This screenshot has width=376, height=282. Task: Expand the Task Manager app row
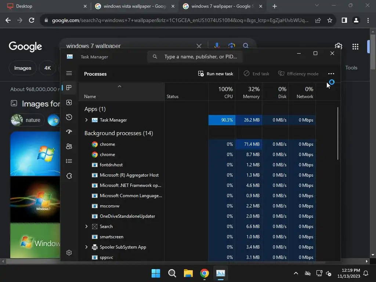point(86,120)
